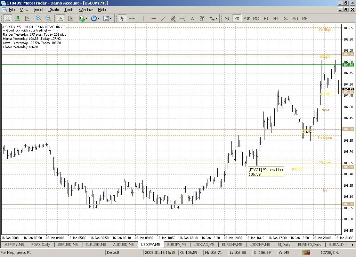The width and height of the screenshot is (356, 257).
Task: Click the Zoom In magnifier icon
Action: 39,18
